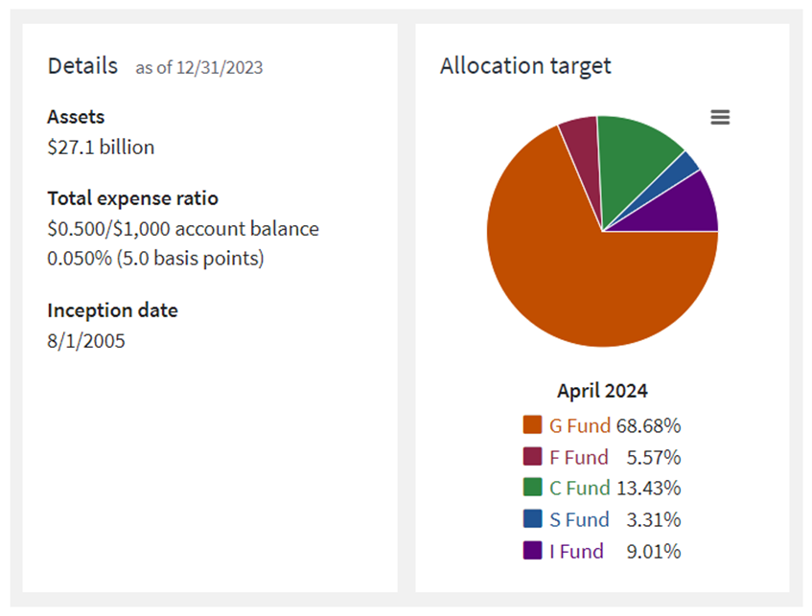This screenshot has height=616, width=812.
Task: Click the Allocation target heading
Action: click(x=525, y=66)
